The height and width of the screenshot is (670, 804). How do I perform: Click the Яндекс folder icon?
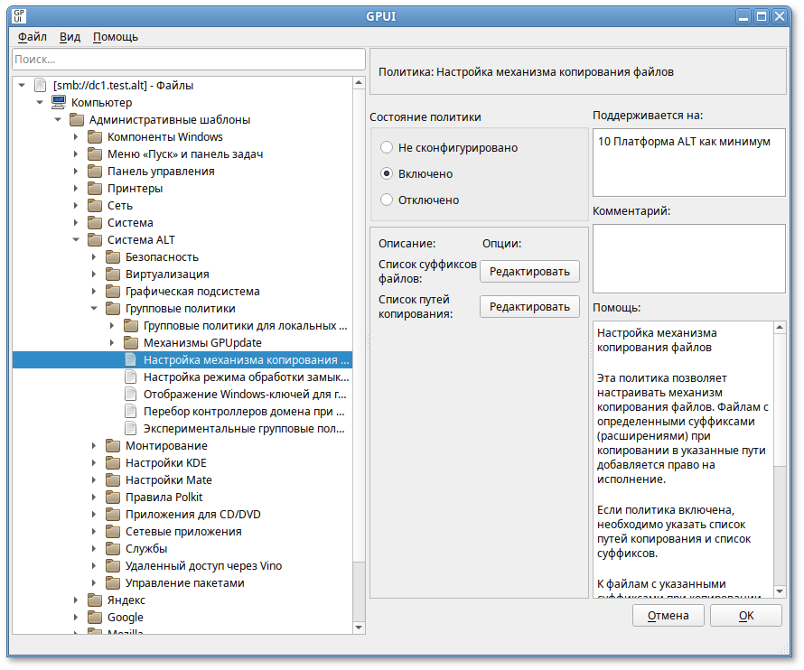(x=94, y=600)
